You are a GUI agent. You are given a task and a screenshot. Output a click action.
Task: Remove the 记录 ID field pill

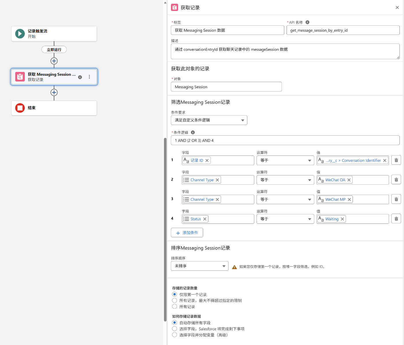(207, 160)
